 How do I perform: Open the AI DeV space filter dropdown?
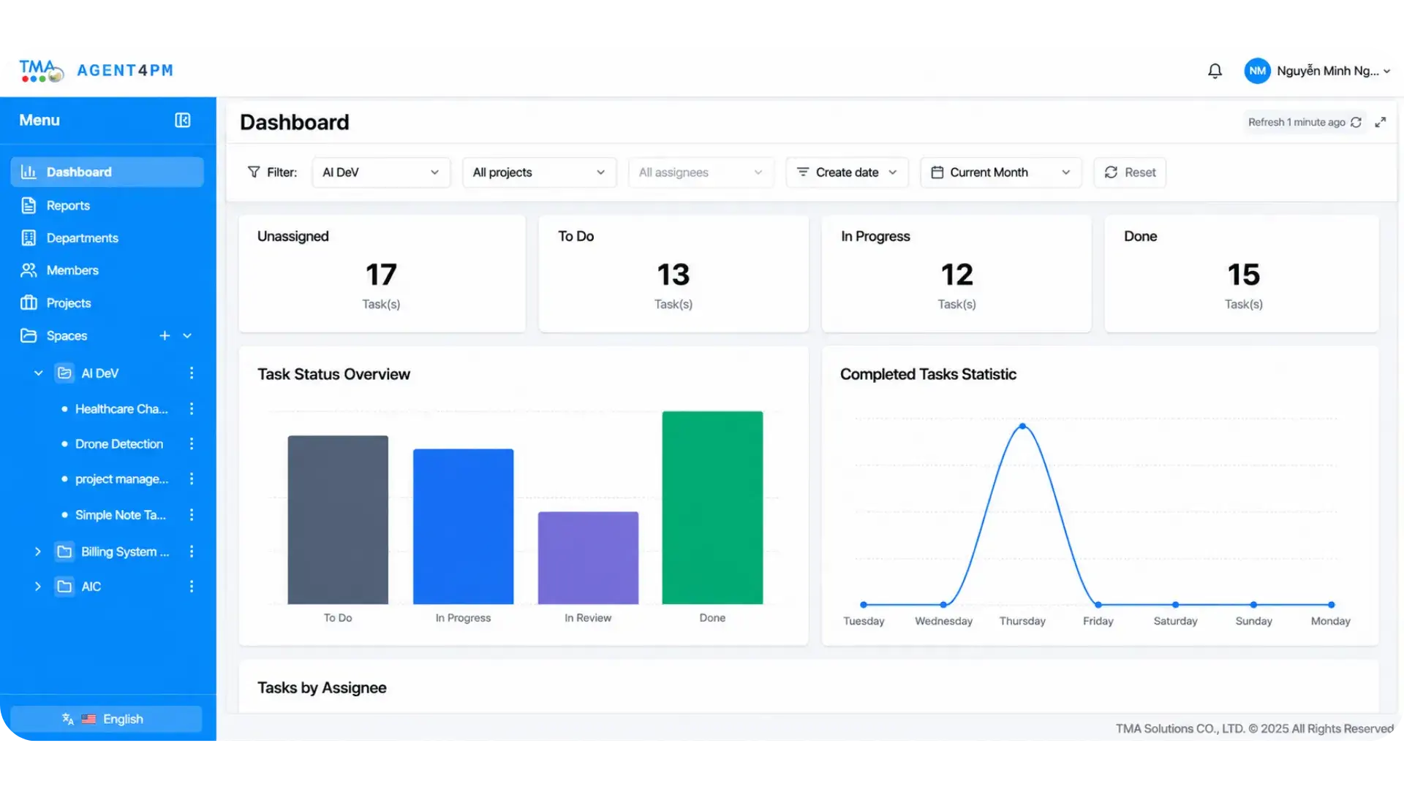pos(381,172)
